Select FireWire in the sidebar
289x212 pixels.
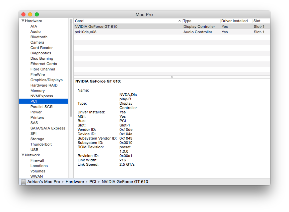point(38,74)
